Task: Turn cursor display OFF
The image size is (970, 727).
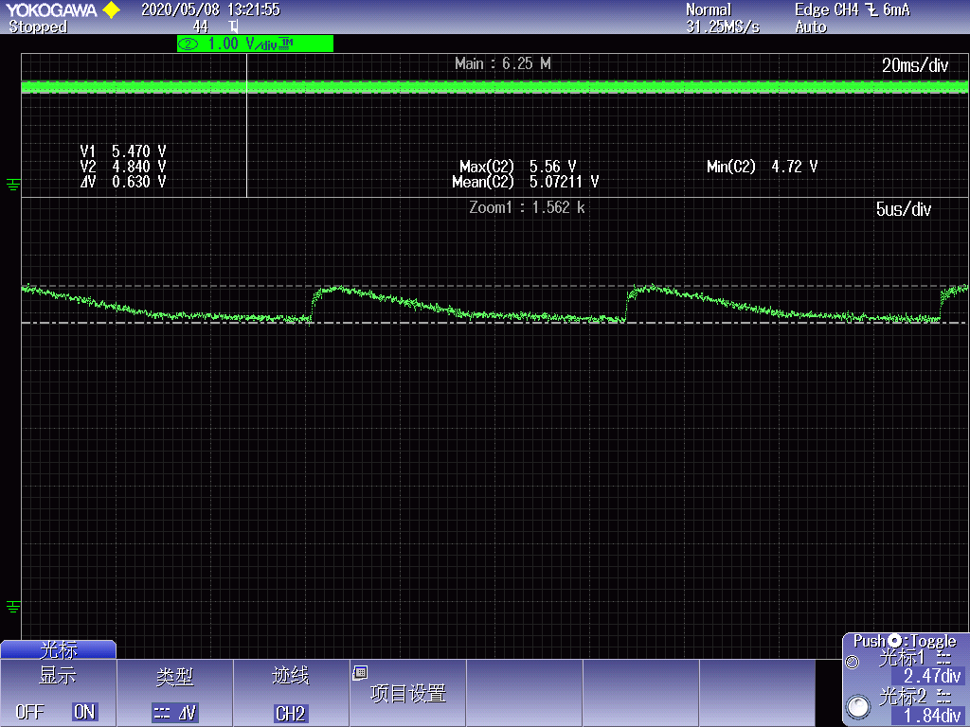Action: click(29, 712)
